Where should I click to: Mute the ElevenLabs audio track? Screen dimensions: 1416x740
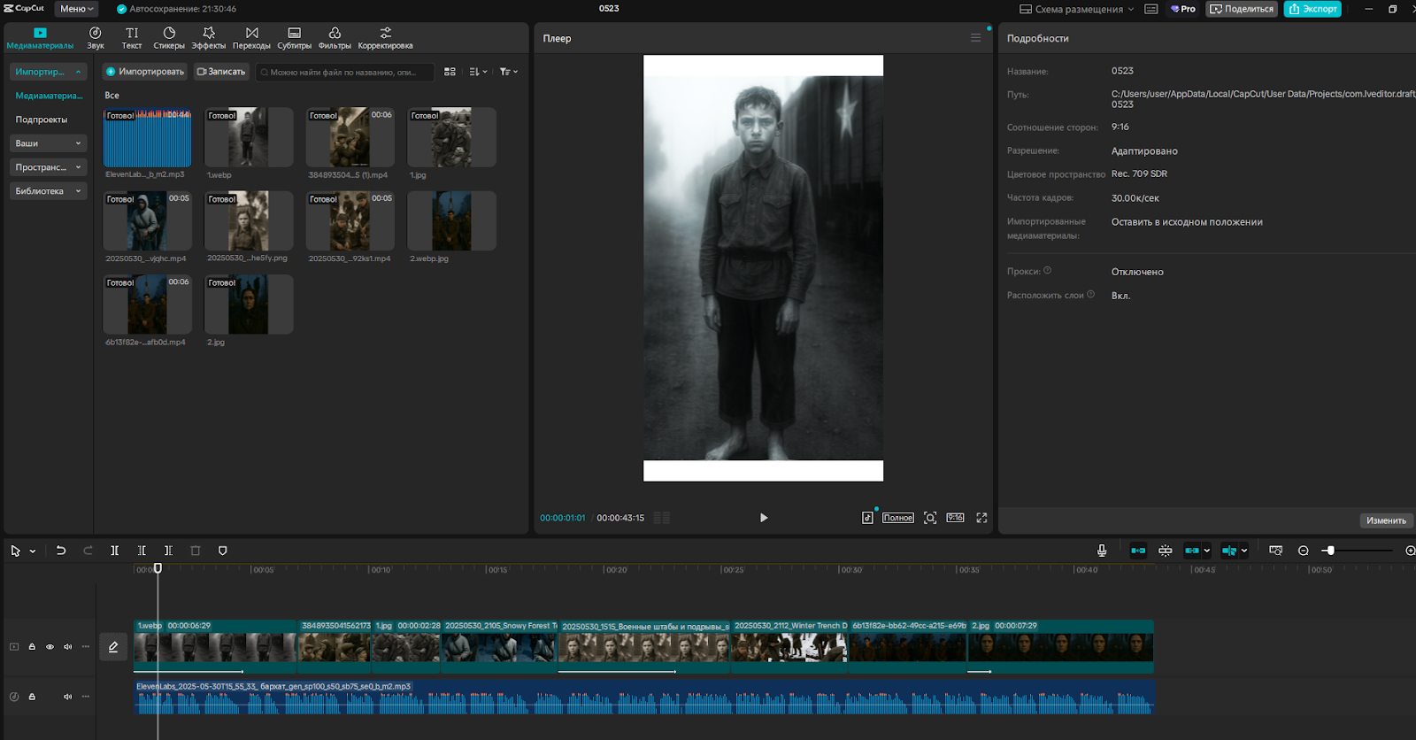pyautogui.click(x=67, y=697)
